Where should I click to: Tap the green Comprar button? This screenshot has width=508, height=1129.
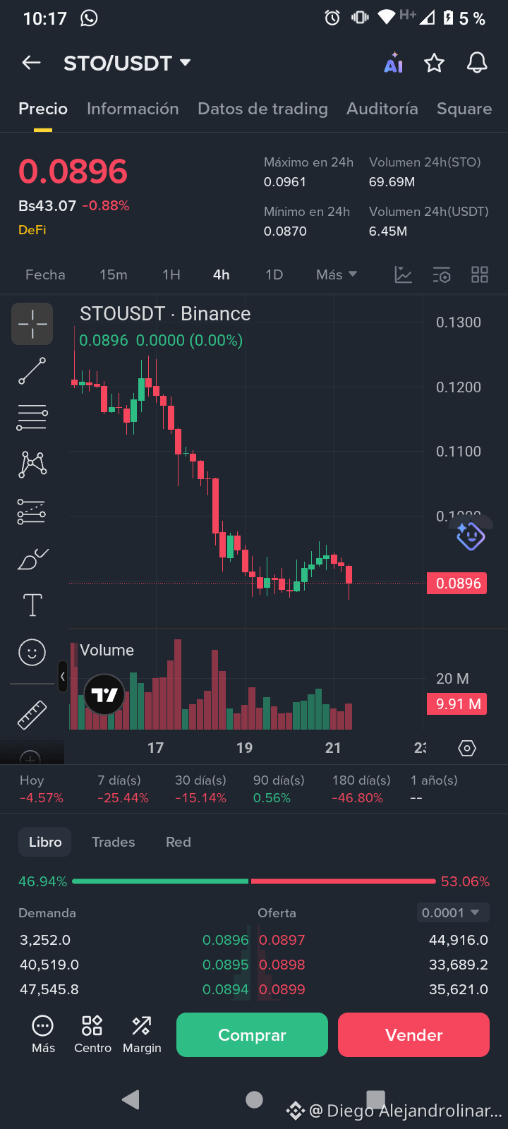252,1034
